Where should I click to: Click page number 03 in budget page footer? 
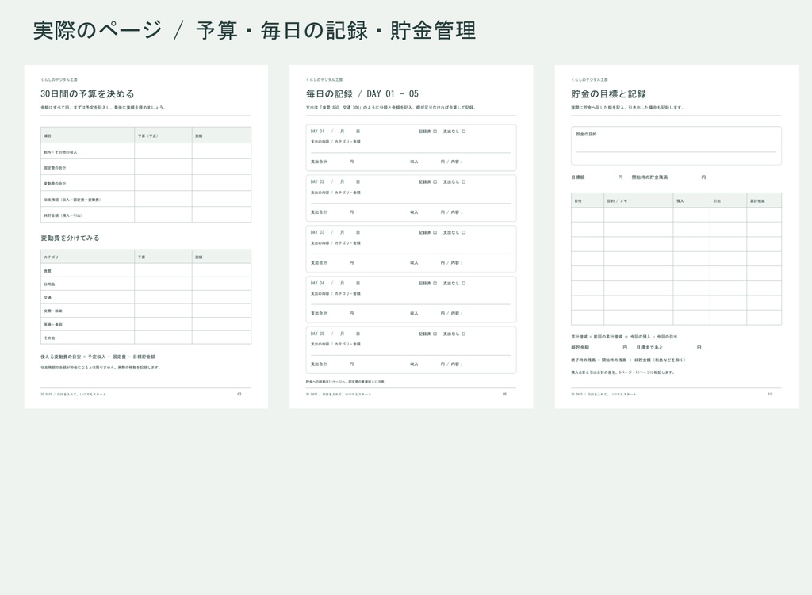point(239,395)
